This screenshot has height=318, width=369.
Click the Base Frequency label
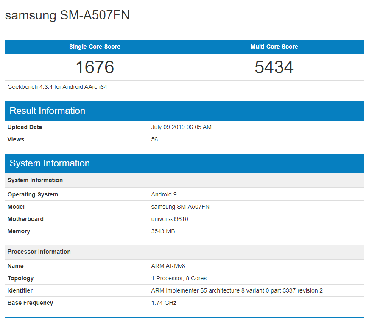[31, 303]
